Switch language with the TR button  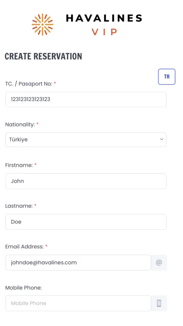coord(167,77)
